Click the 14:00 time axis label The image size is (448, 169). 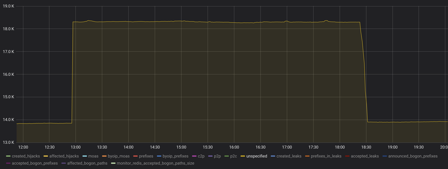[128, 147]
